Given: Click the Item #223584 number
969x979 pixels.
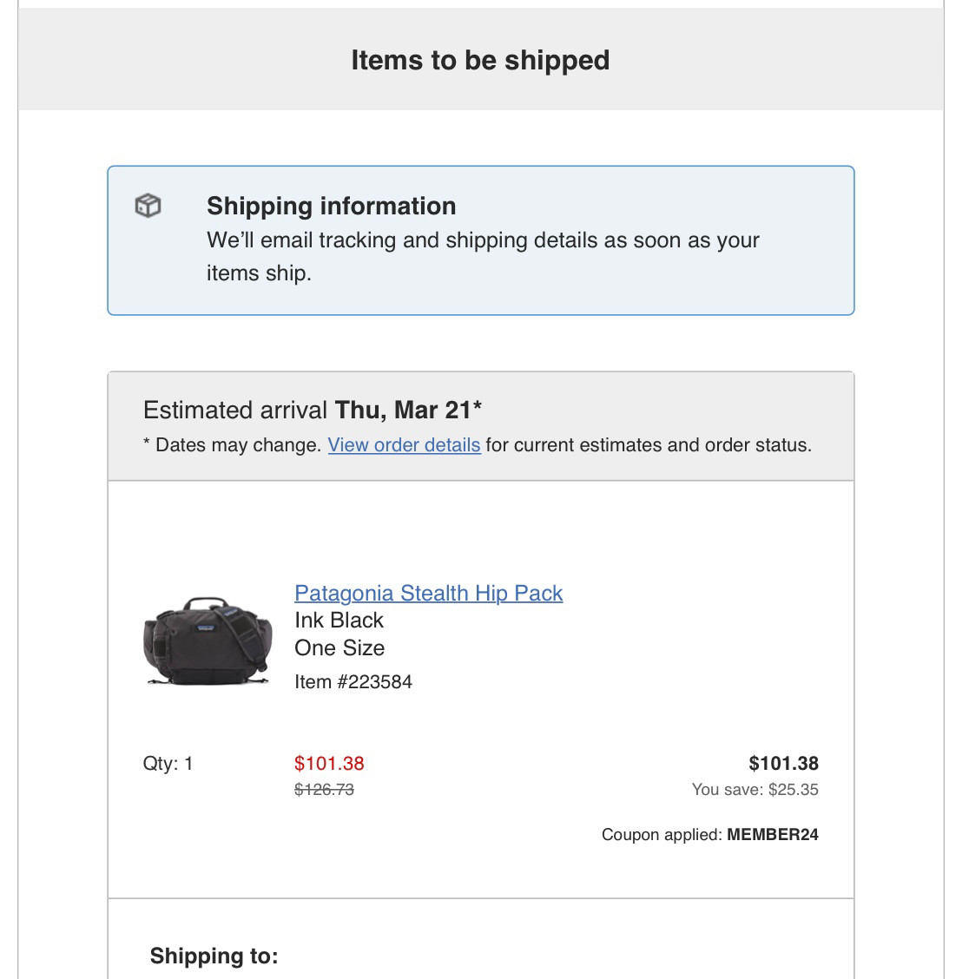Looking at the screenshot, I should click(x=353, y=682).
